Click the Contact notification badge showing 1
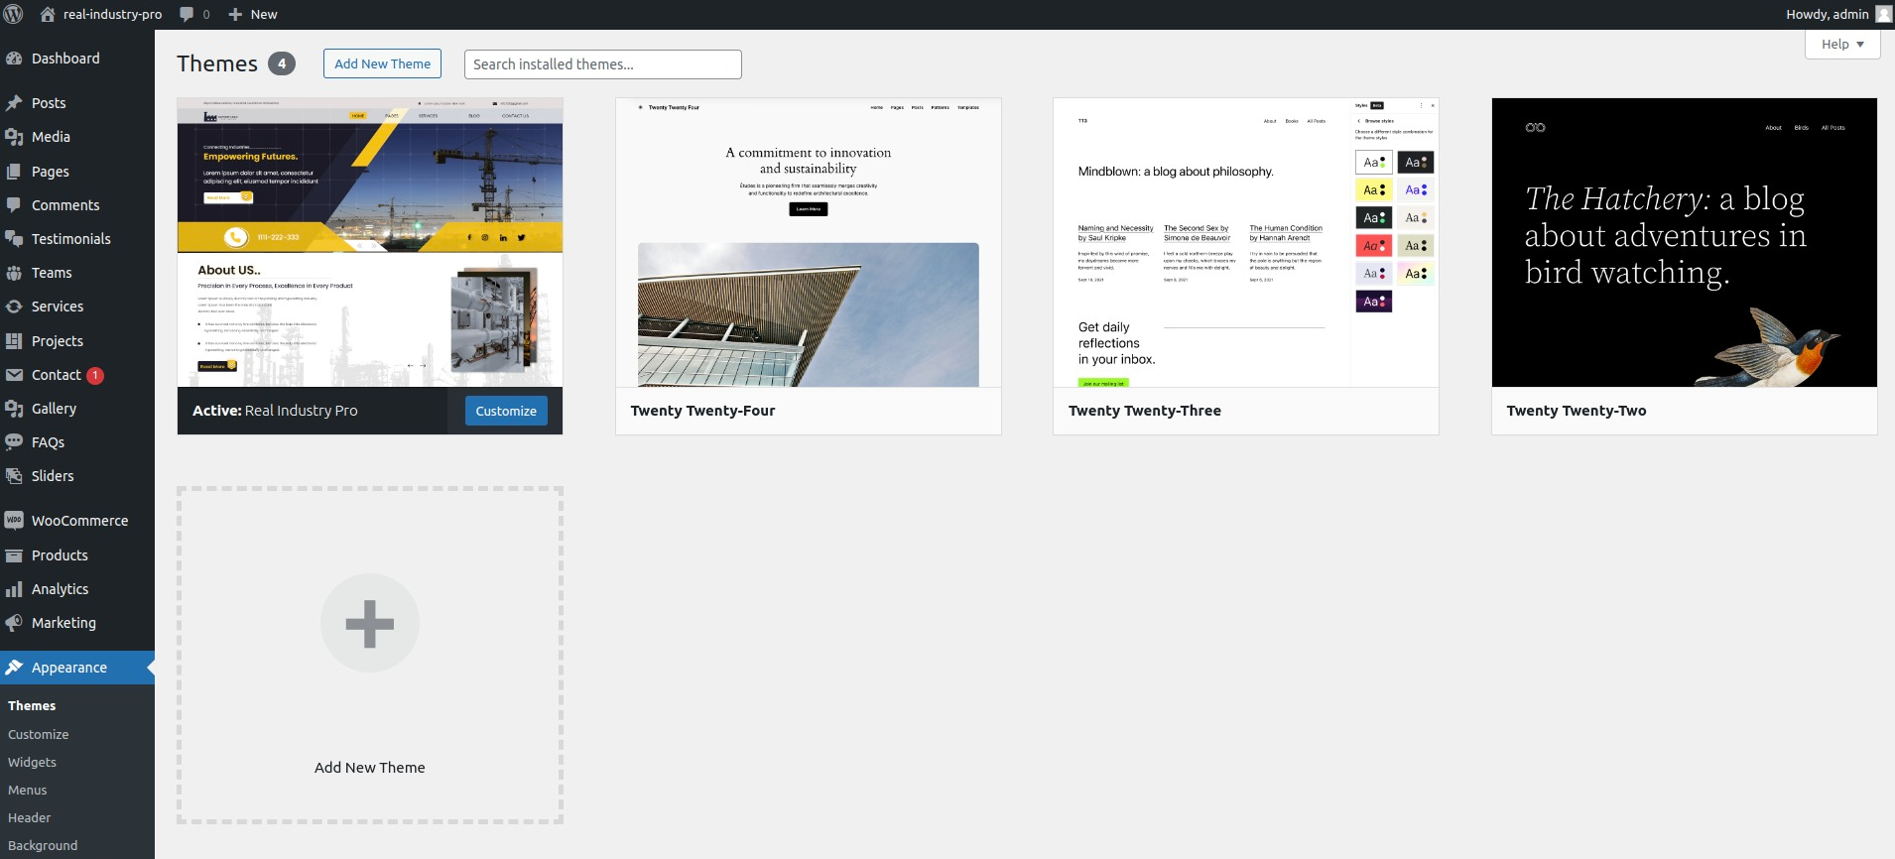 tap(95, 376)
